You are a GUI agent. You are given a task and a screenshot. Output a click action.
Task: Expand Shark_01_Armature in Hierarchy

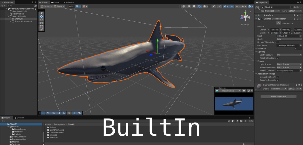pyautogui.click(x=11, y=21)
